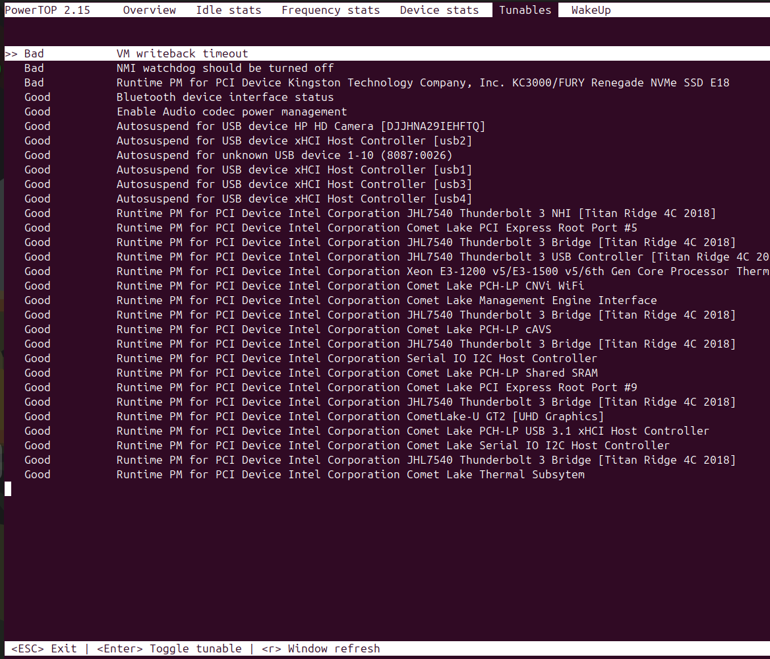770x659 pixels.
Task: Click Autosuspend for unknown USB device 1-10
Action: [x=284, y=156]
